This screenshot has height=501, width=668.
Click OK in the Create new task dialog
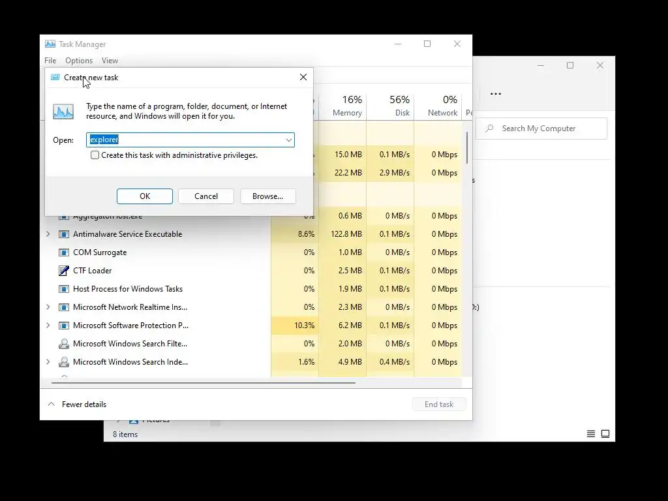145,196
